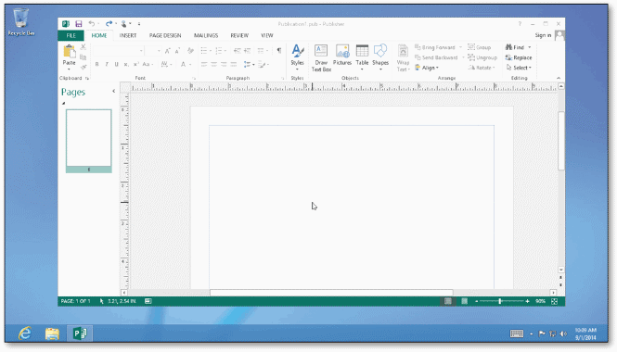Click the status bar object size icon
Screen dimensions: 617x352
click(148, 301)
